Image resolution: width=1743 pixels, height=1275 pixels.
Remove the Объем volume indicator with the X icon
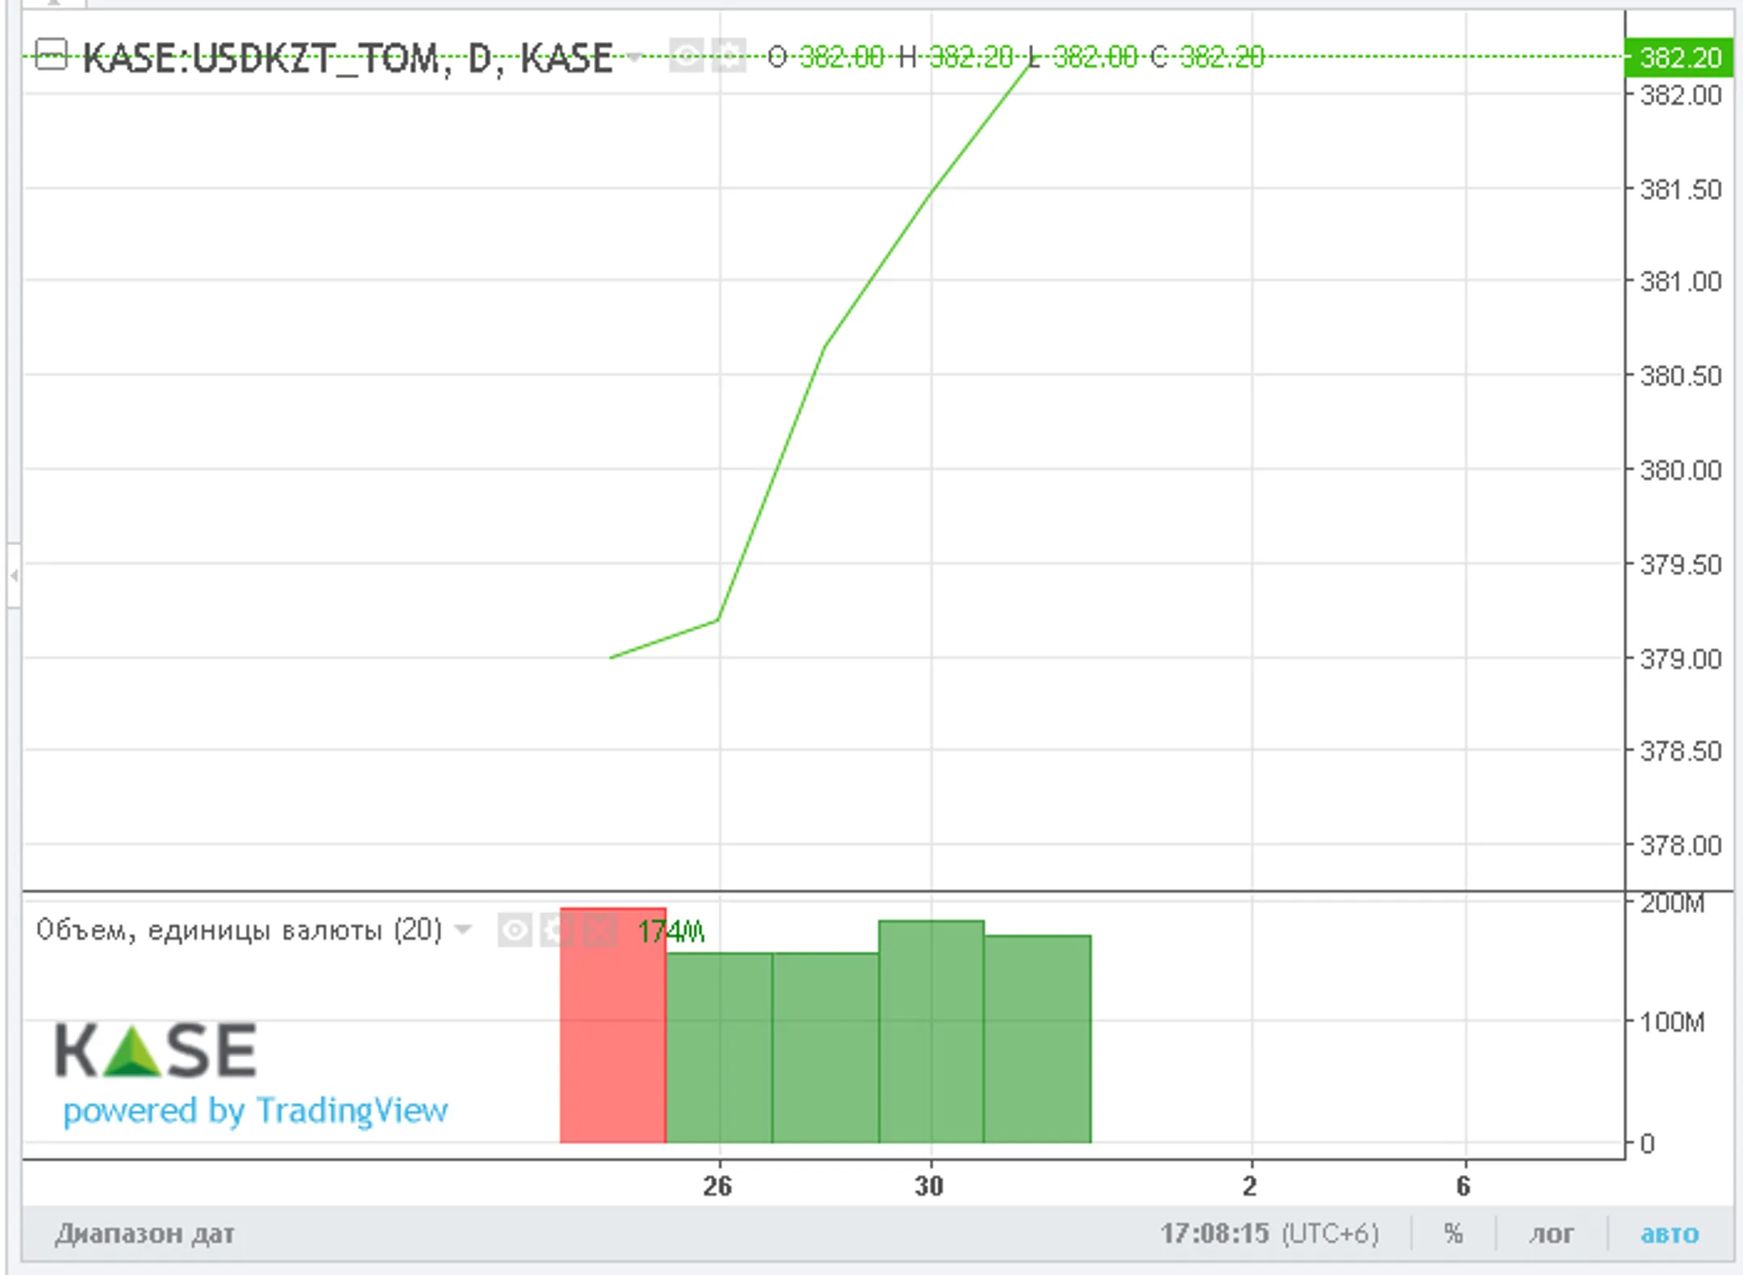pos(600,931)
